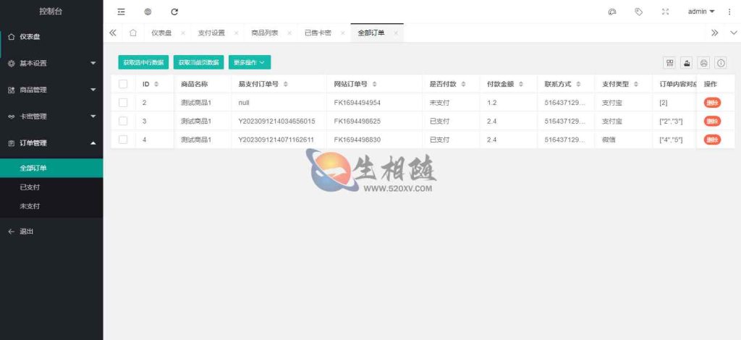
Task: Open 未支付 orders in sidebar
Action: tap(51, 206)
